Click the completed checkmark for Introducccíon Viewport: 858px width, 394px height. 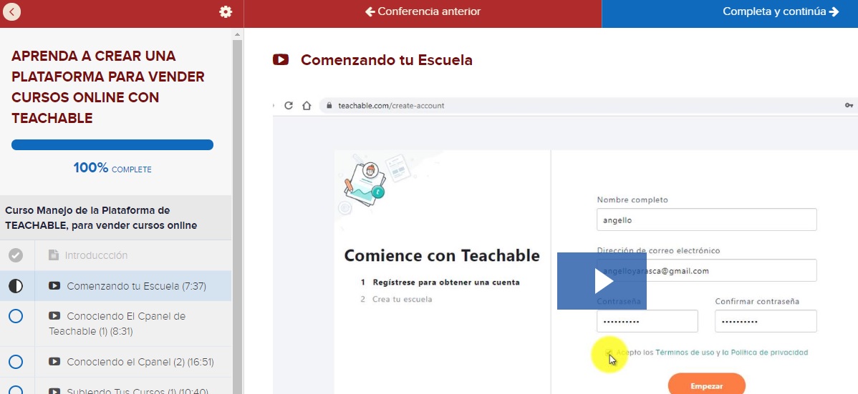point(16,255)
